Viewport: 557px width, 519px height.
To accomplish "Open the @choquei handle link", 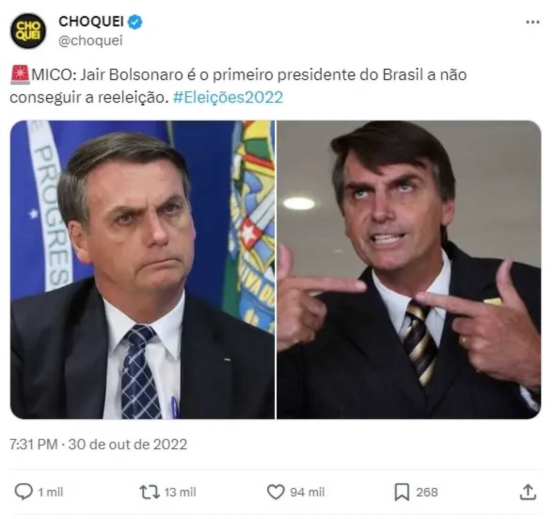I will (x=91, y=40).
